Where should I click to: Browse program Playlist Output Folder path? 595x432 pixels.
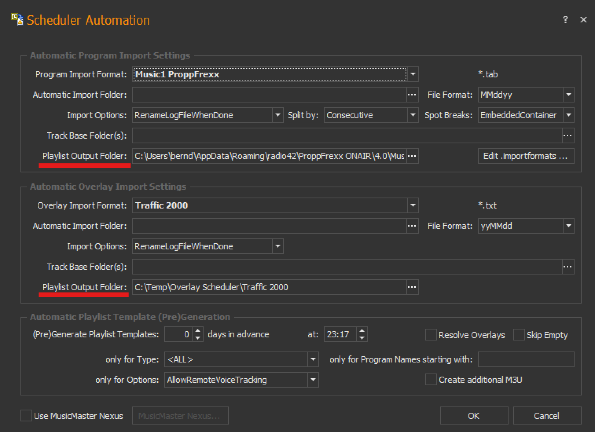[x=412, y=156]
